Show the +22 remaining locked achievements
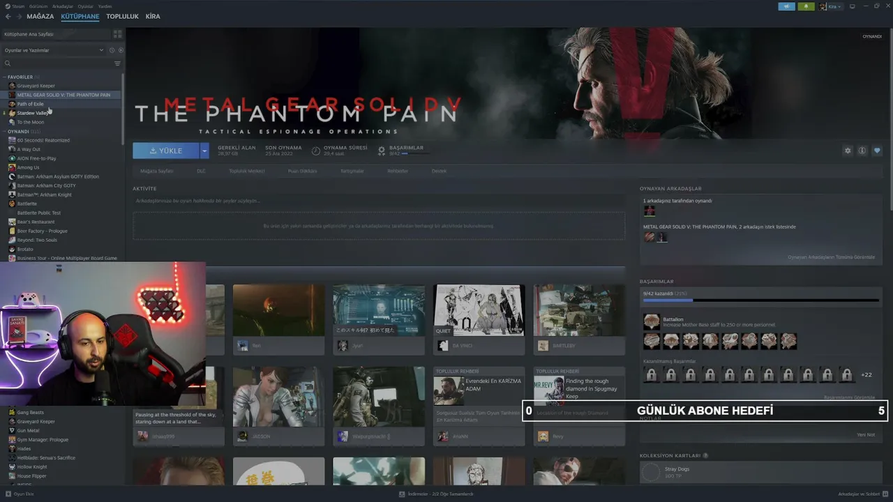893x502 pixels. point(866,375)
